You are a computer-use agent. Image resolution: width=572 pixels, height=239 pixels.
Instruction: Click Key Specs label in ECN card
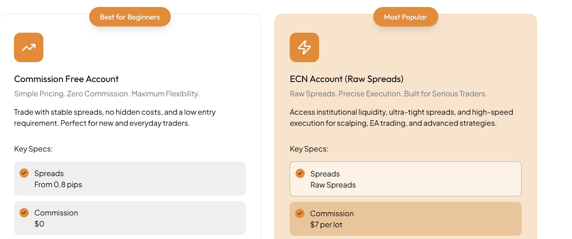click(309, 149)
